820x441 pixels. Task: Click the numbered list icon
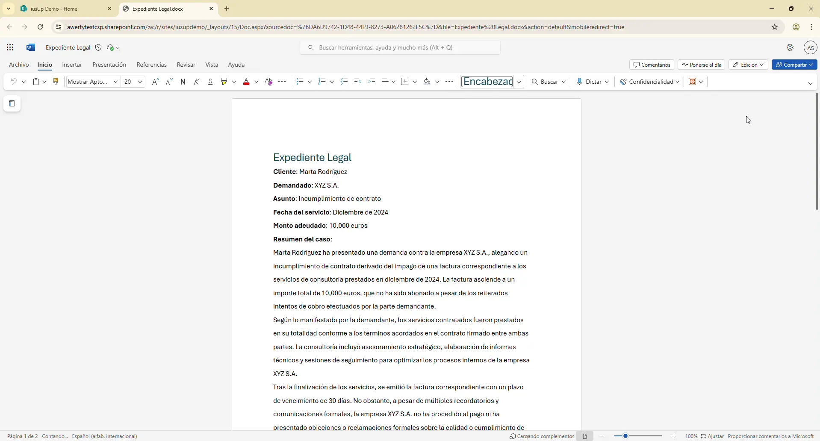322,82
